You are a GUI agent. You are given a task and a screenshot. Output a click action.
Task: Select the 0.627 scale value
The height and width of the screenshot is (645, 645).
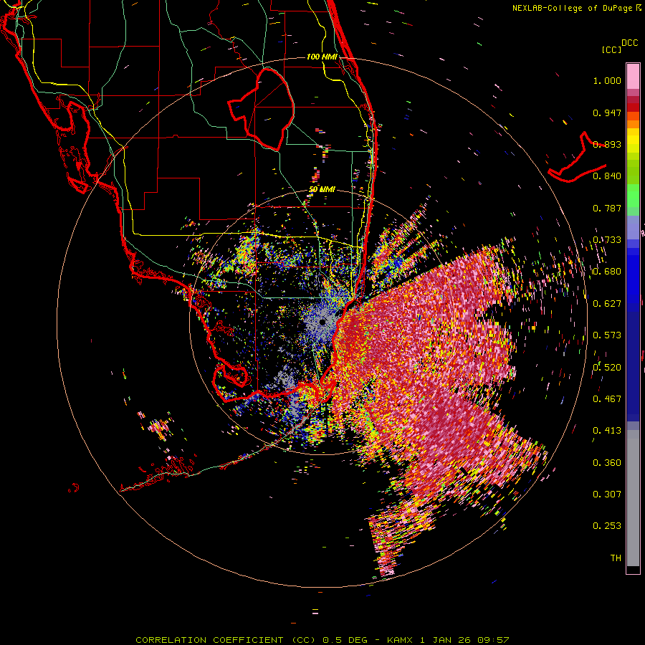tap(607, 304)
